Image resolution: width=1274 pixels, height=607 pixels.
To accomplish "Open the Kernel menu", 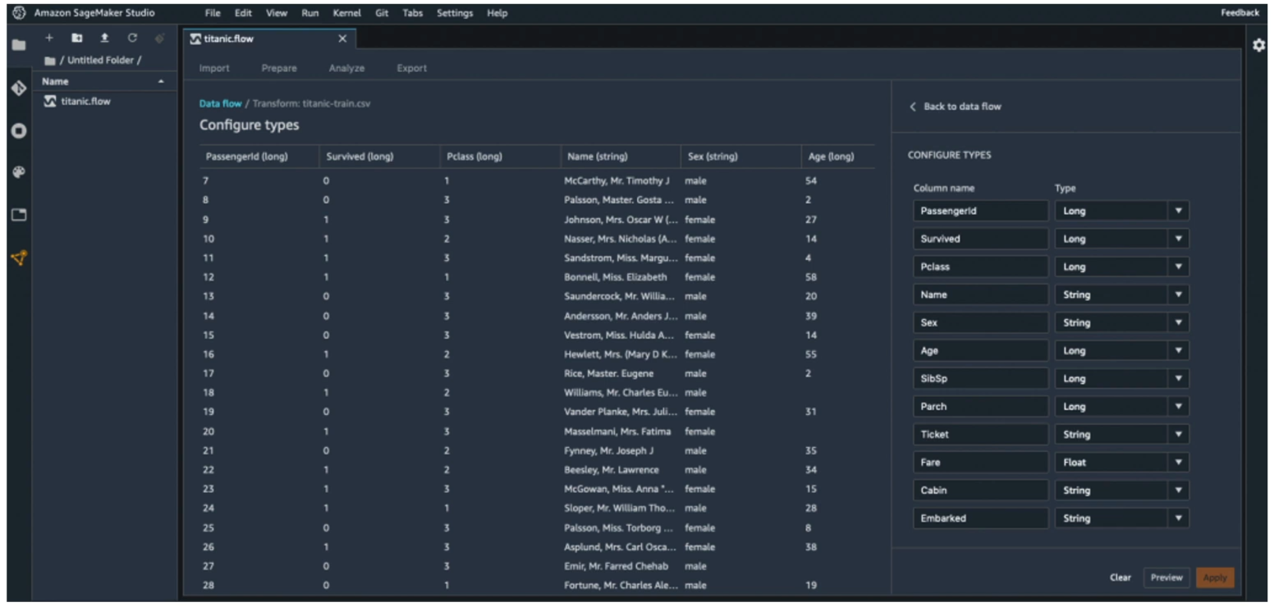I will [x=346, y=13].
